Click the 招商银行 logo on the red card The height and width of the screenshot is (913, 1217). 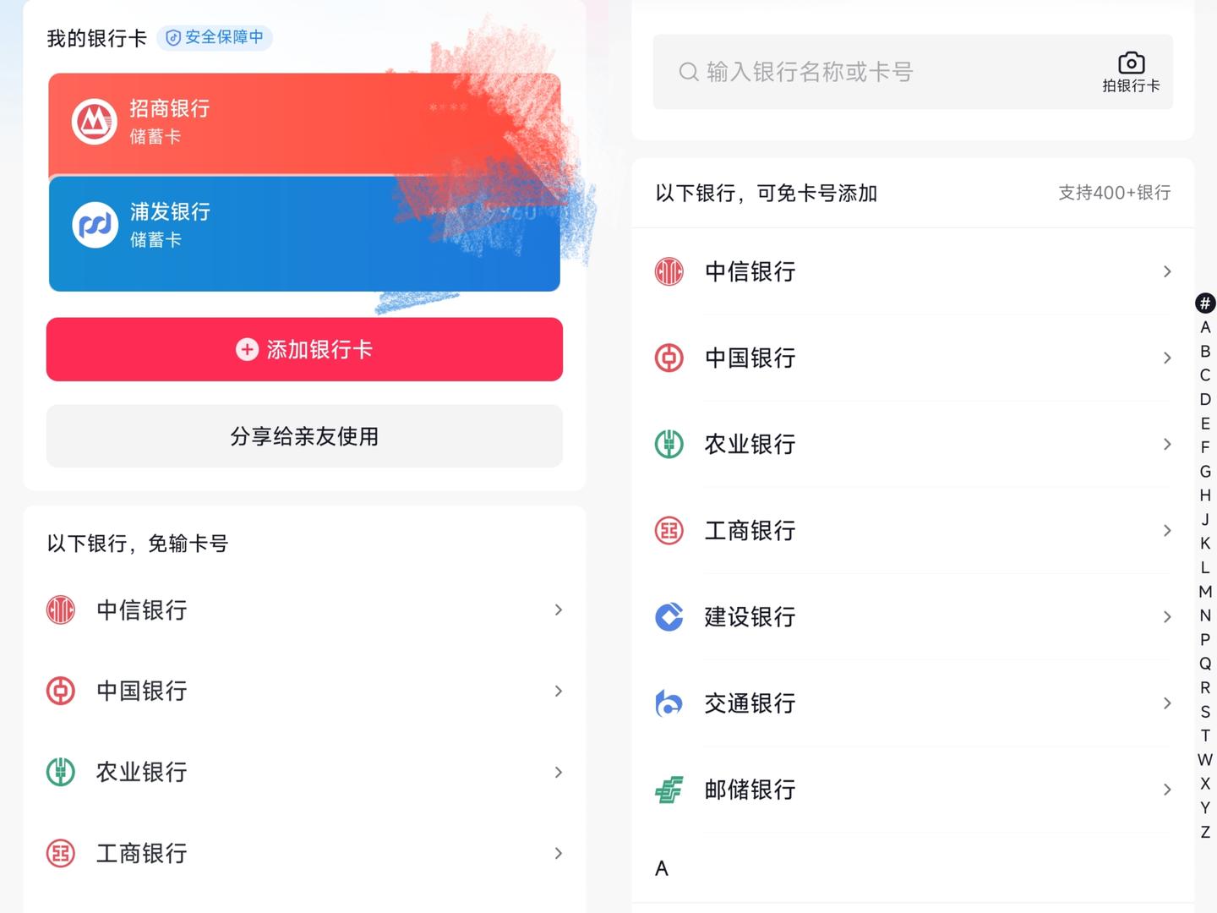tap(94, 121)
